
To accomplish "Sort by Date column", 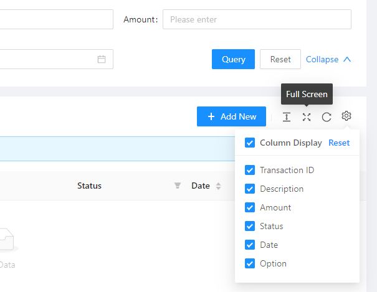I will point(218,186).
